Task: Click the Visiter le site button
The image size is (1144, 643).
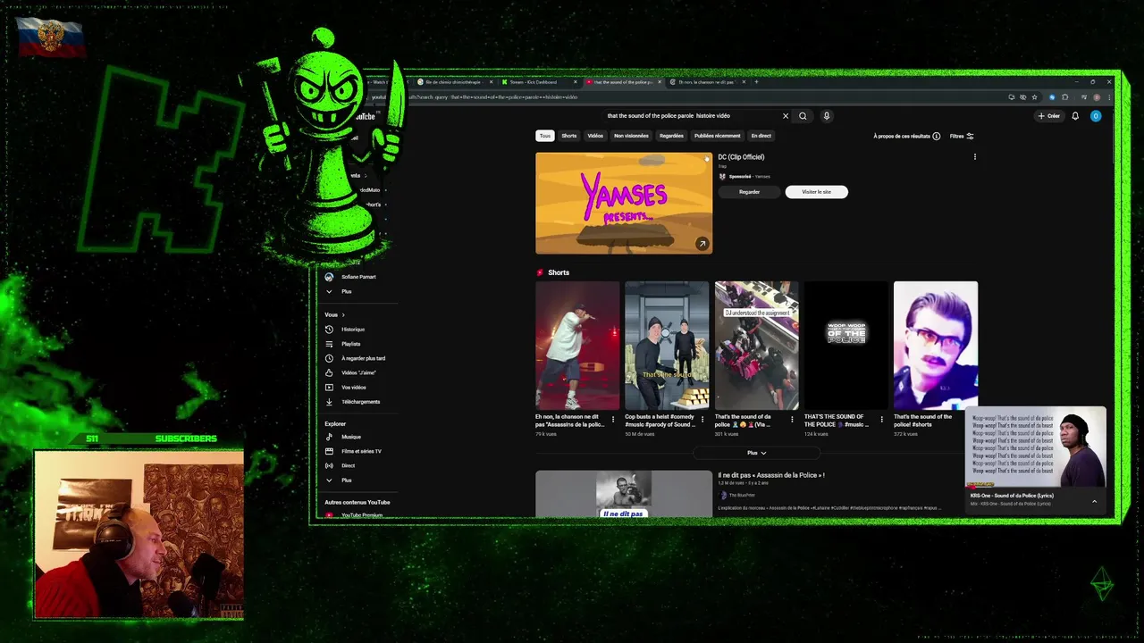Action: 816,192
